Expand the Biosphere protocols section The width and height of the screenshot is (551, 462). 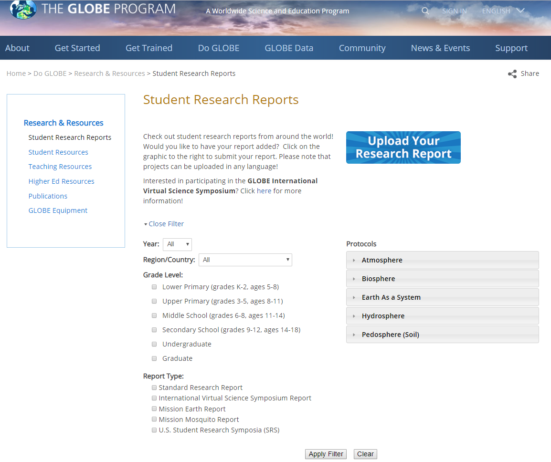pyautogui.click(x=443, y=279)
